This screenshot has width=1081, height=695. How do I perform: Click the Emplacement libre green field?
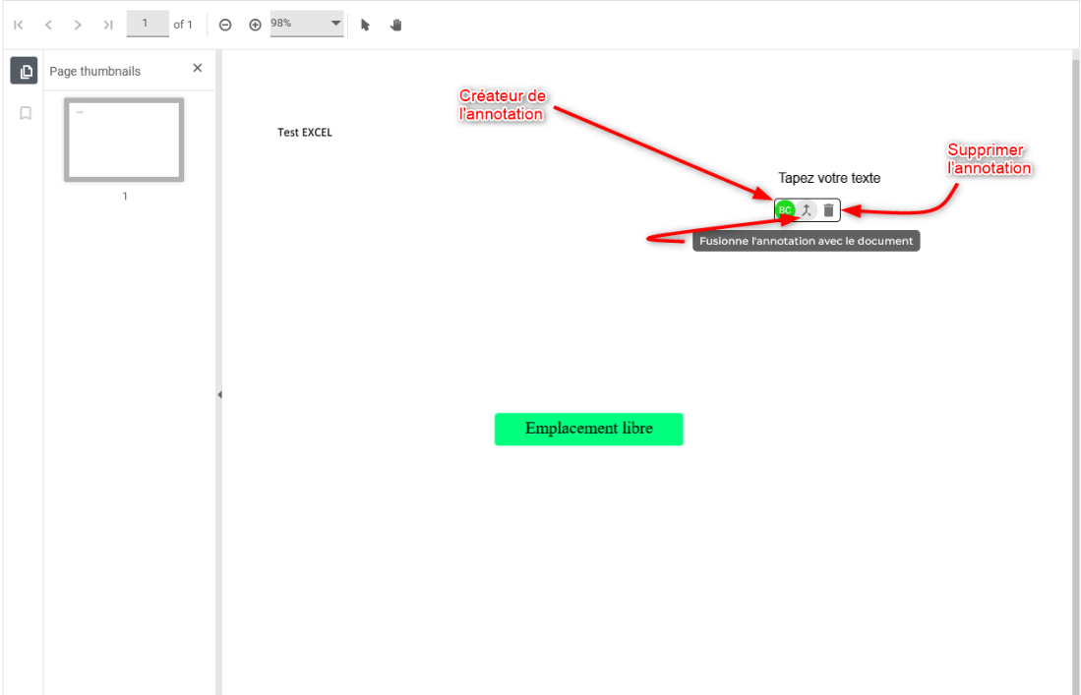coord(589,430)
